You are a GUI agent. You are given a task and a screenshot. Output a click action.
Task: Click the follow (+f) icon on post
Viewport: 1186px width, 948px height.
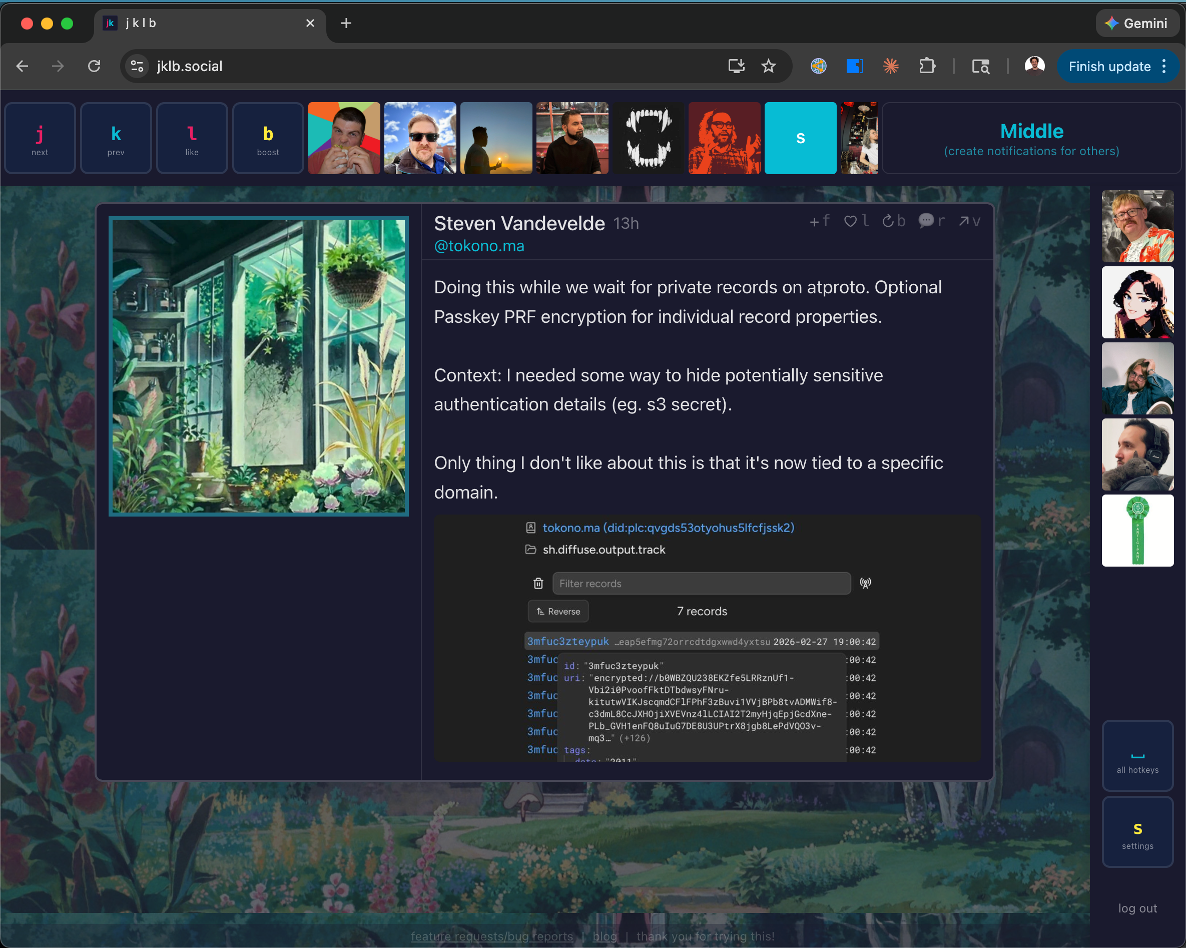point(819,221)
